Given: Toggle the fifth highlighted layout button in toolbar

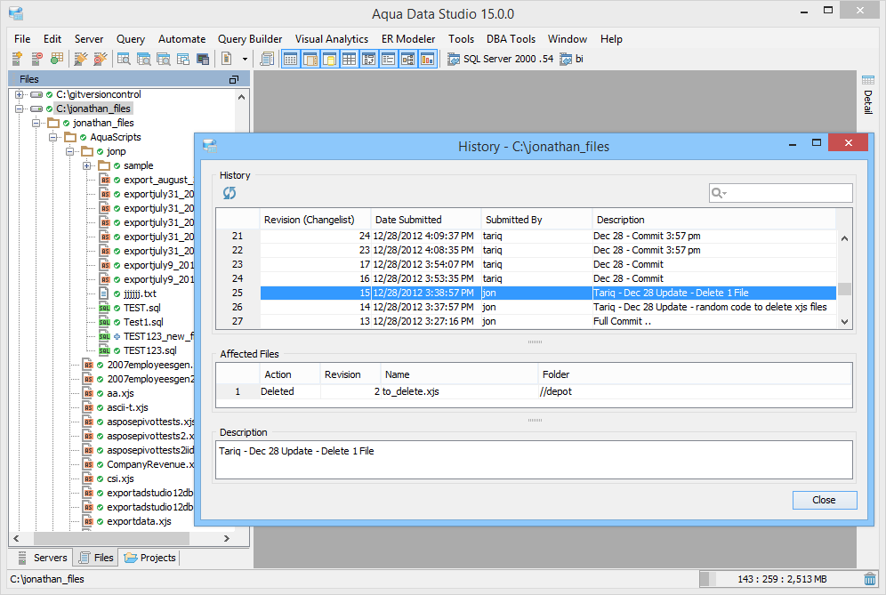Looking at the screenshot, I should [x=368, y=59].
